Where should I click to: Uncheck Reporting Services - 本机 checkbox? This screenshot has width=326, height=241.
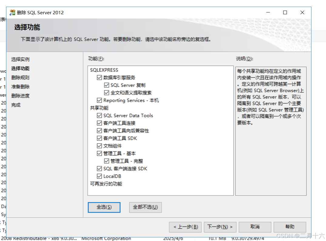(x=99, y=100)
